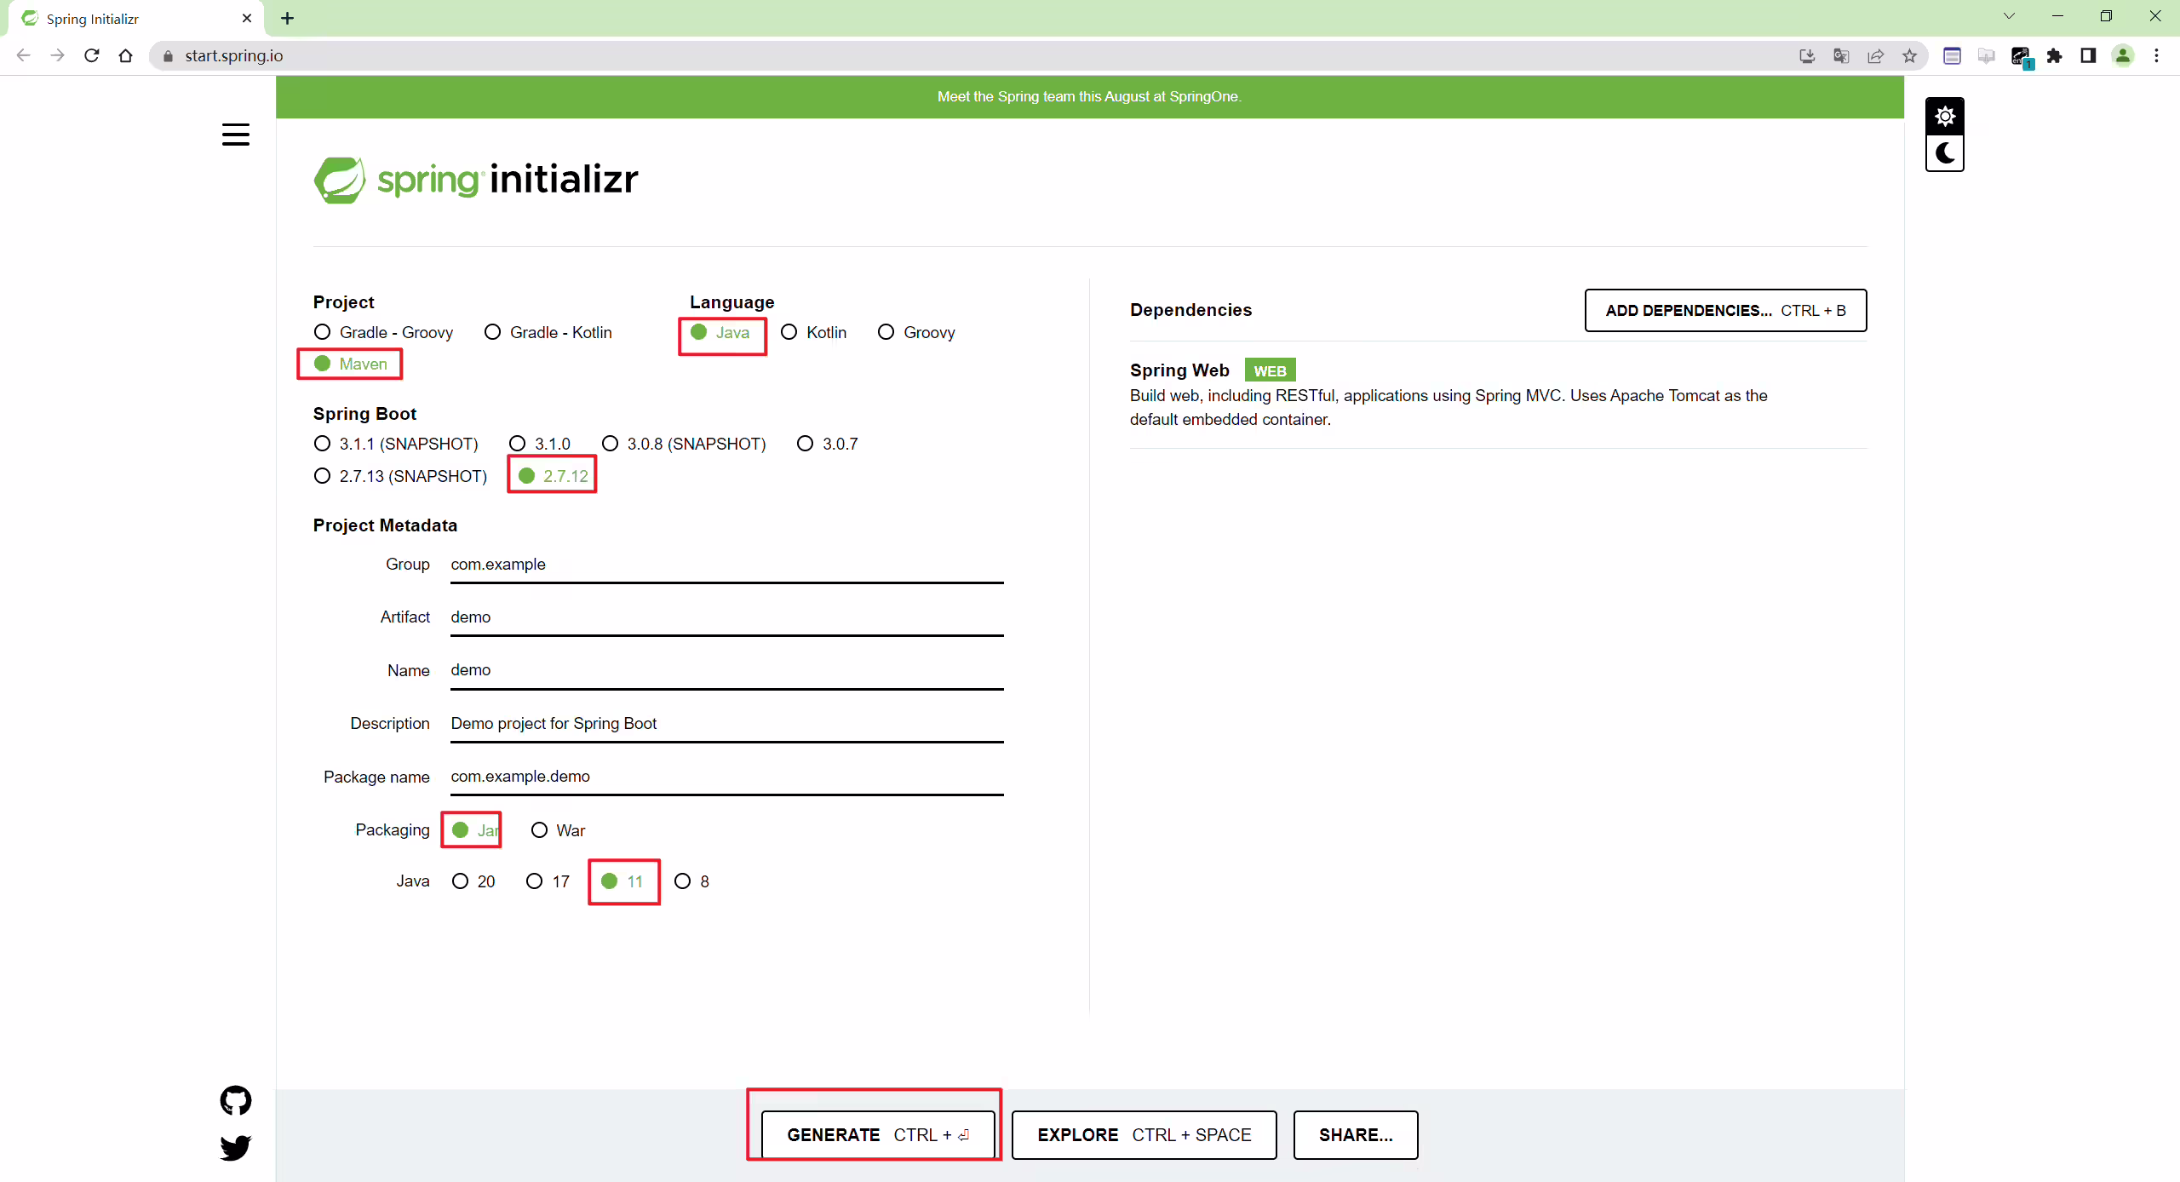The image size is (2180, 1182).
Task: Choose Groovy language
Action: pos(916,332)
